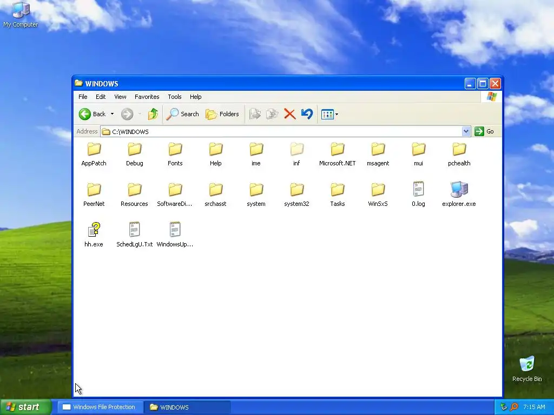Click the green Back arrow button
The image size is (554, 415).
coord(85,114)
